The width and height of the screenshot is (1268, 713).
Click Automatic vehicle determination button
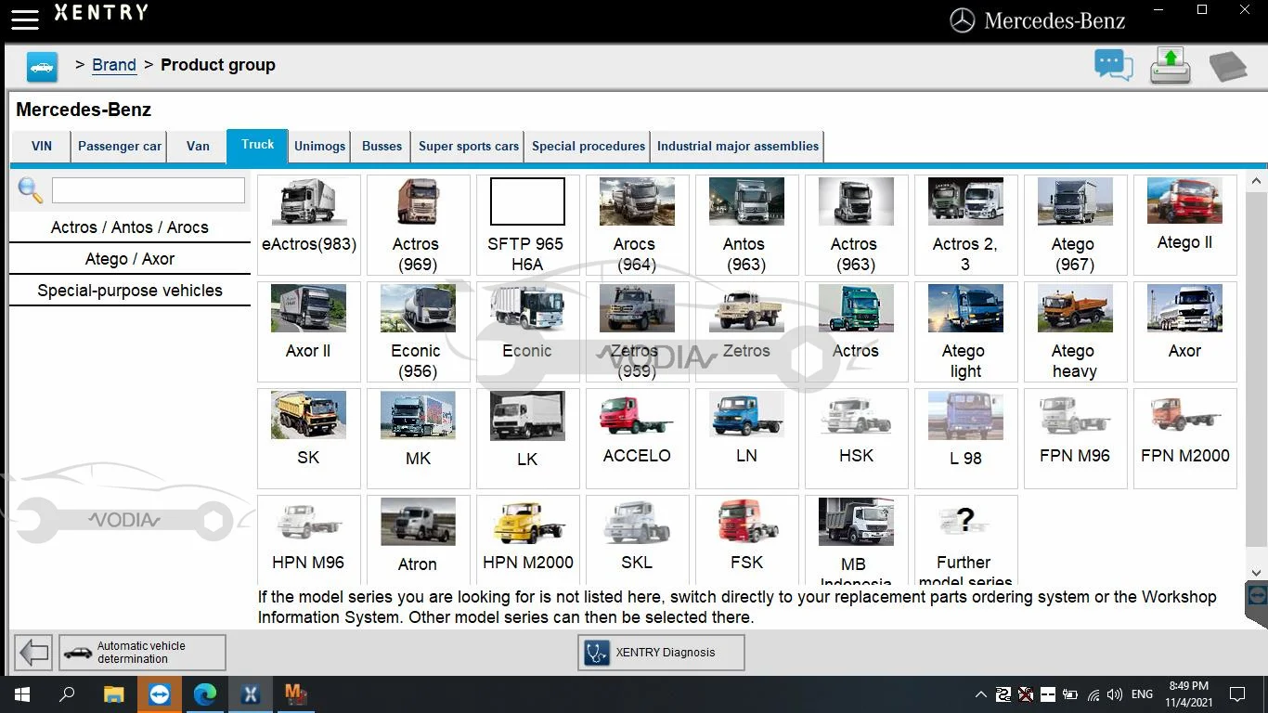142,653
